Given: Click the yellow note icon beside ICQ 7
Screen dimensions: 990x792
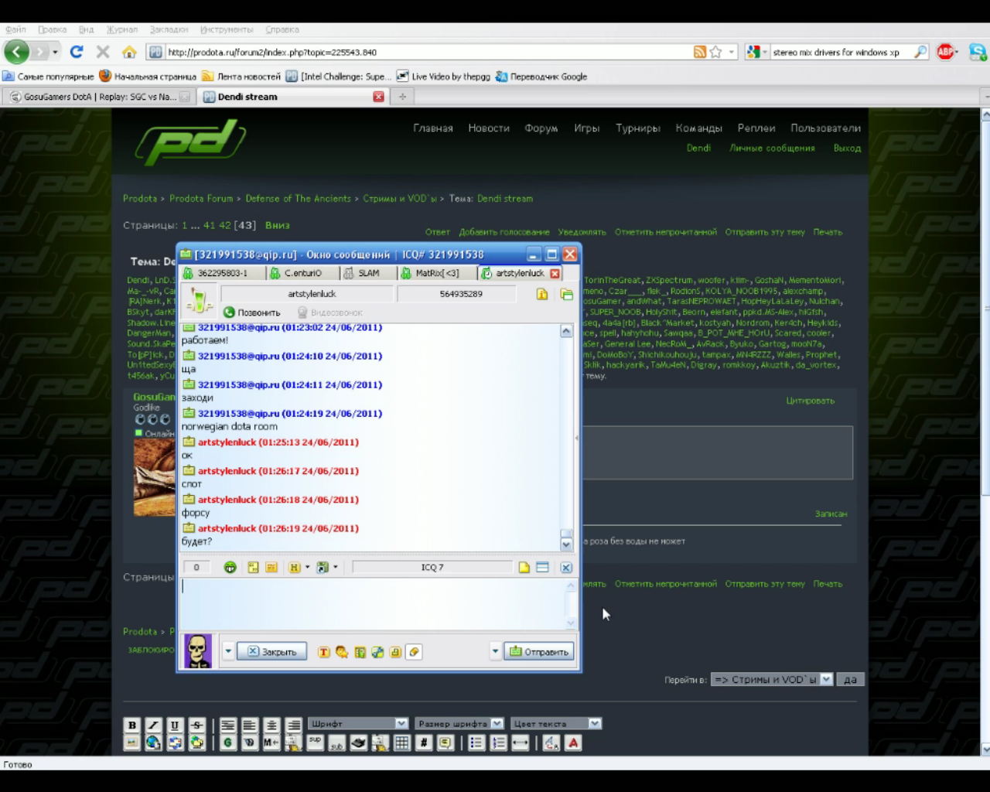Looking at the screenshot, I should 524,568.
